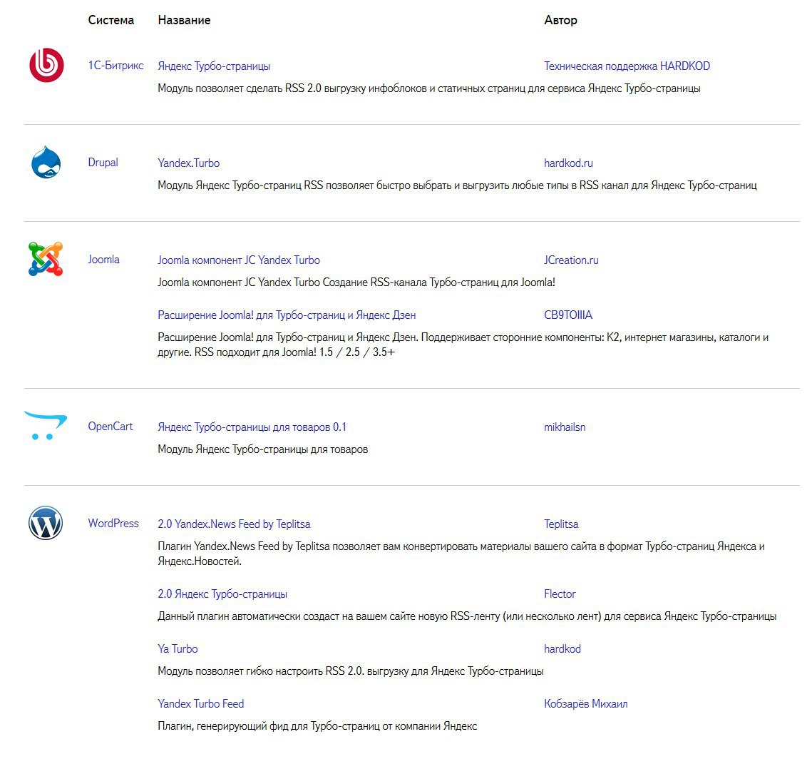Open 2.0 Yandex.News Feed by Teplitsa plugin
The height and width of the screenshot is (759, 812).
pos(234,524)
